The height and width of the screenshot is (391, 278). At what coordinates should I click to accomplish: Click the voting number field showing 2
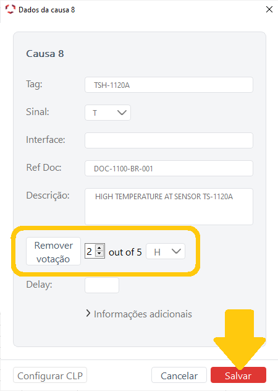point(90,251)
